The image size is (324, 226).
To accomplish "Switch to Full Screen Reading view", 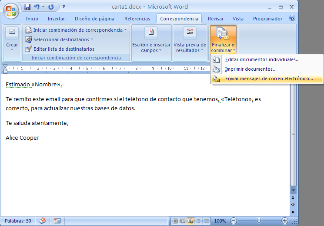I will click(x=183, y=221).
